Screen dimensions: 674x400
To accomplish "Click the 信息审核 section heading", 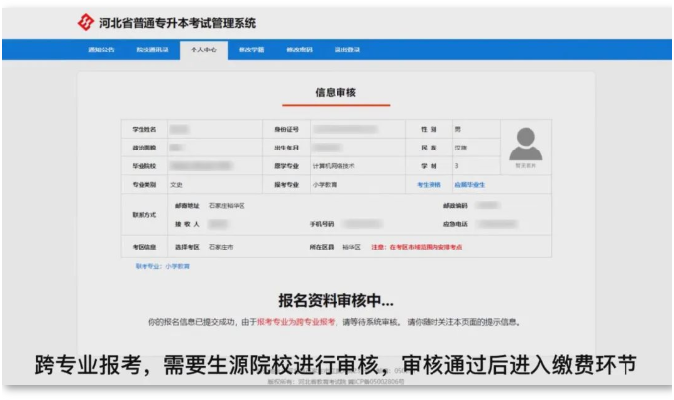I will [336, 93].
